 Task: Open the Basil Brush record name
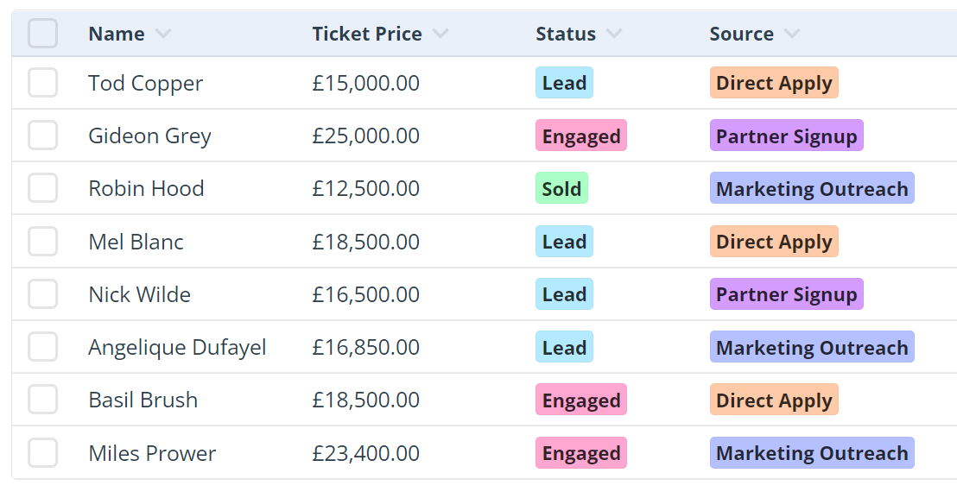click(x=143, y=400)
